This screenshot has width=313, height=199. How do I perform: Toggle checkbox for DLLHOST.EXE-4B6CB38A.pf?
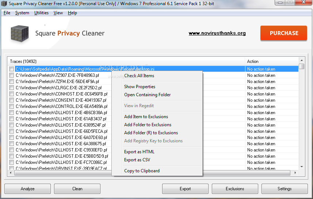pyautogui.click(x=11, y=112)
